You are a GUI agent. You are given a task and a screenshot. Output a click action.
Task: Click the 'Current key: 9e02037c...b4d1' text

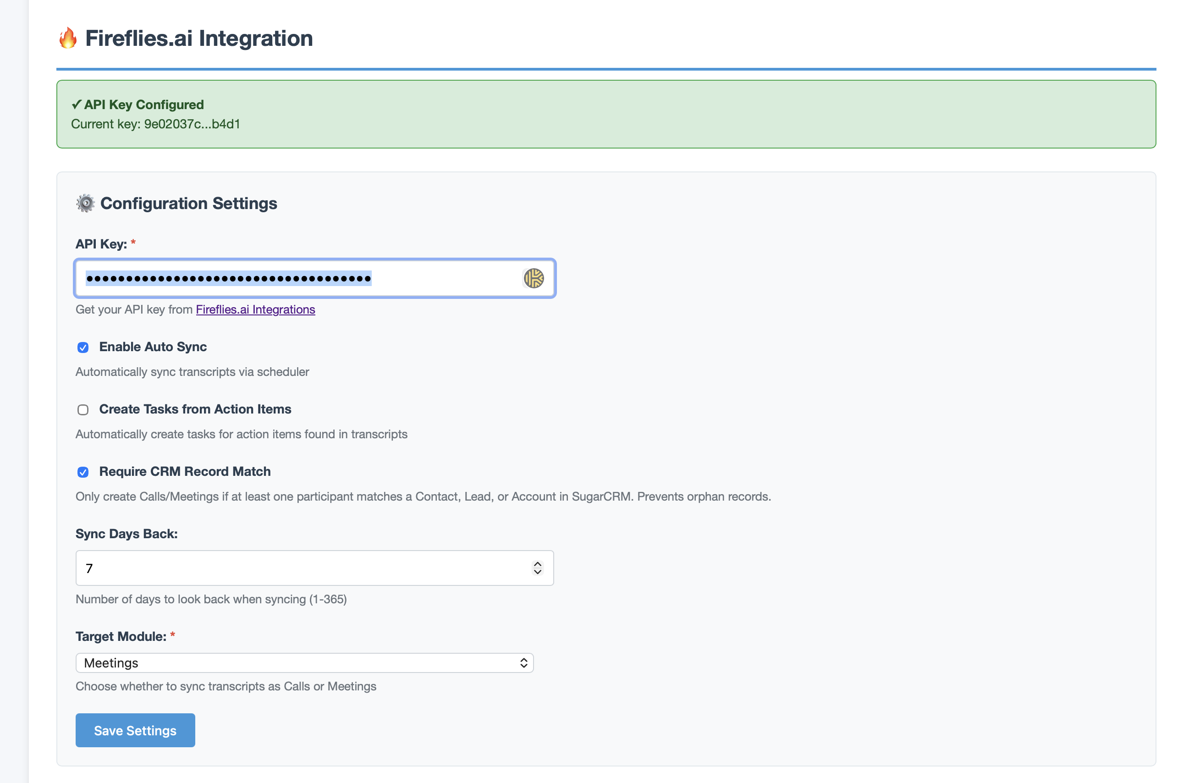coord(155,124)
